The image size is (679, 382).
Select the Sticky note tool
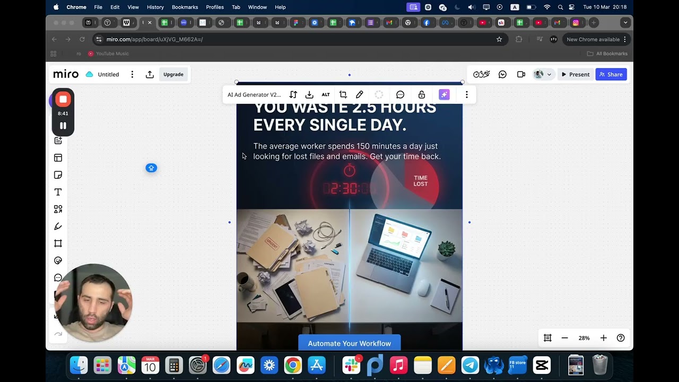pyautogui.click(x=58, y=175)
